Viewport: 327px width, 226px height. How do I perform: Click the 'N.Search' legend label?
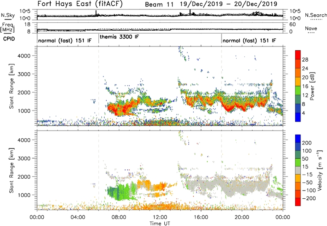(316, 15)
